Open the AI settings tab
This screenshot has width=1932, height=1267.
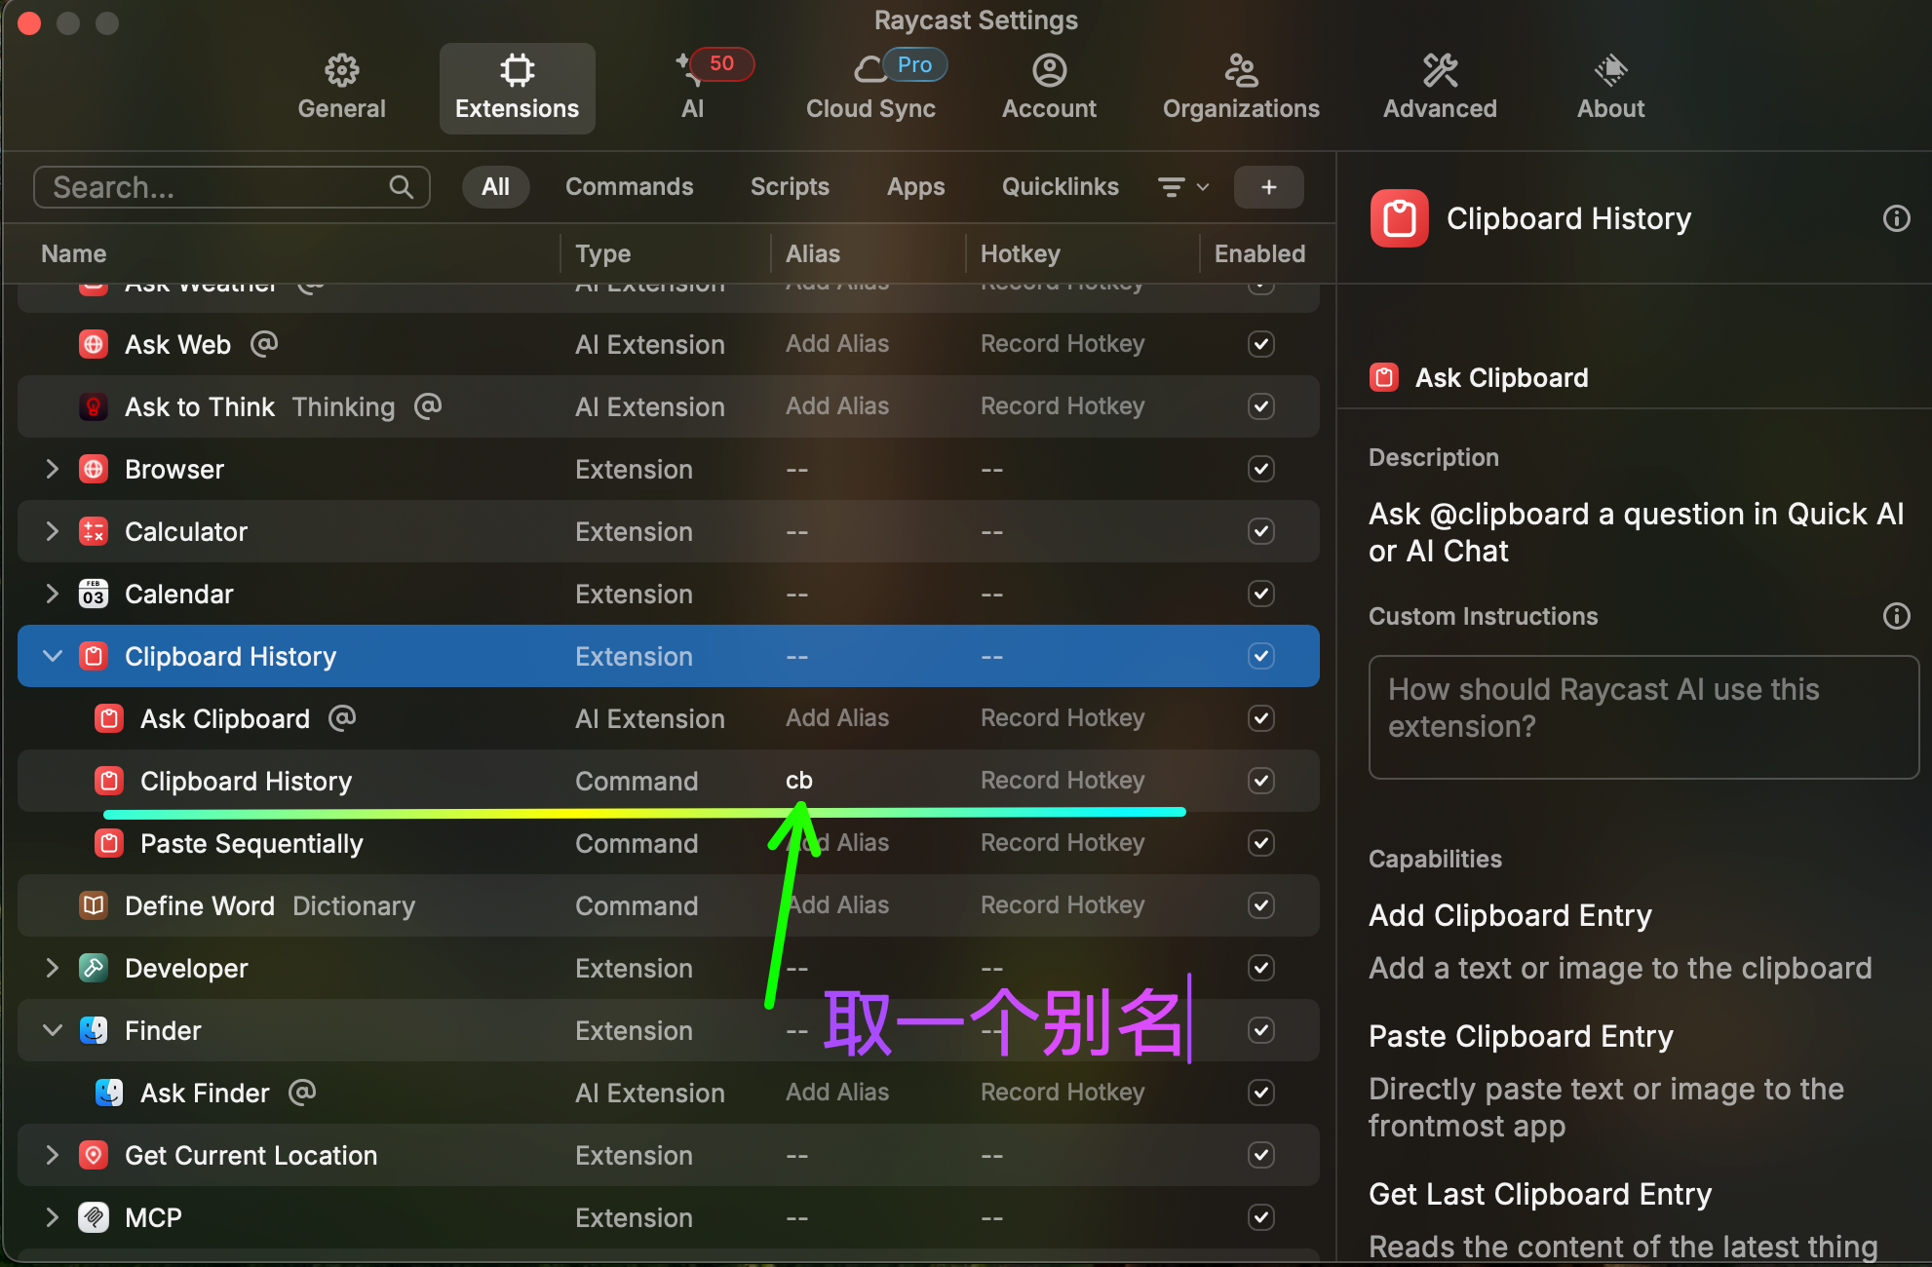coord(693,88)
